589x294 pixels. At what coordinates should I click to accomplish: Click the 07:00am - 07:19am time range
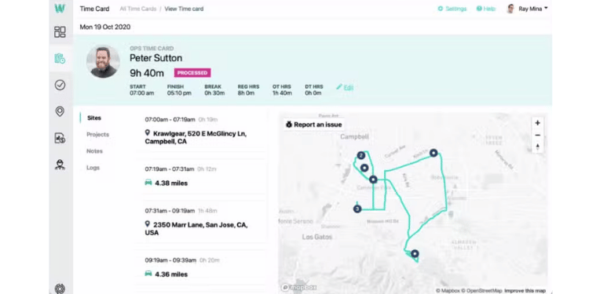(170, 120)
